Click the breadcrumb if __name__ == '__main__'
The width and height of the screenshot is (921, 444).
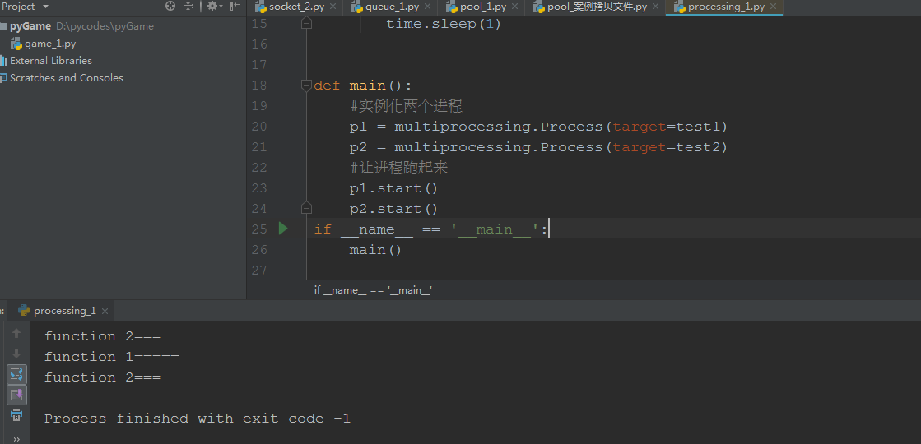pos(374,289)
